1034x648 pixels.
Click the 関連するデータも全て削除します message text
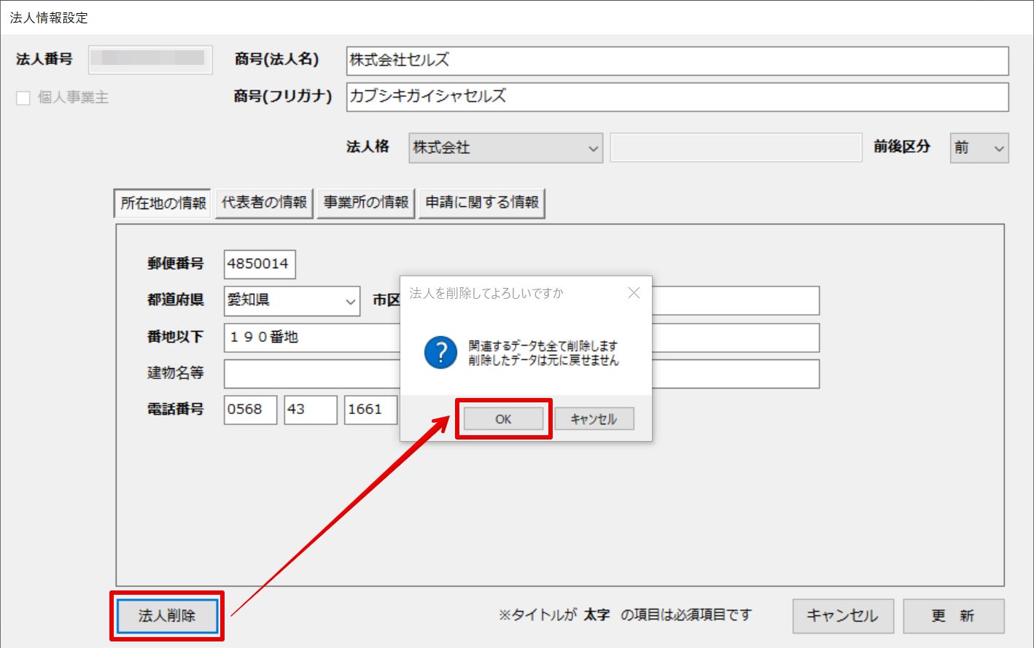point(543,346)
